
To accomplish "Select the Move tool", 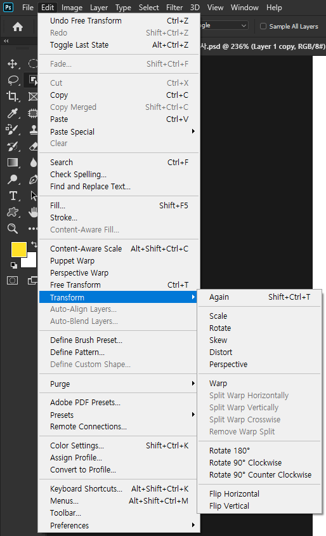I will (x=13, y=64).
